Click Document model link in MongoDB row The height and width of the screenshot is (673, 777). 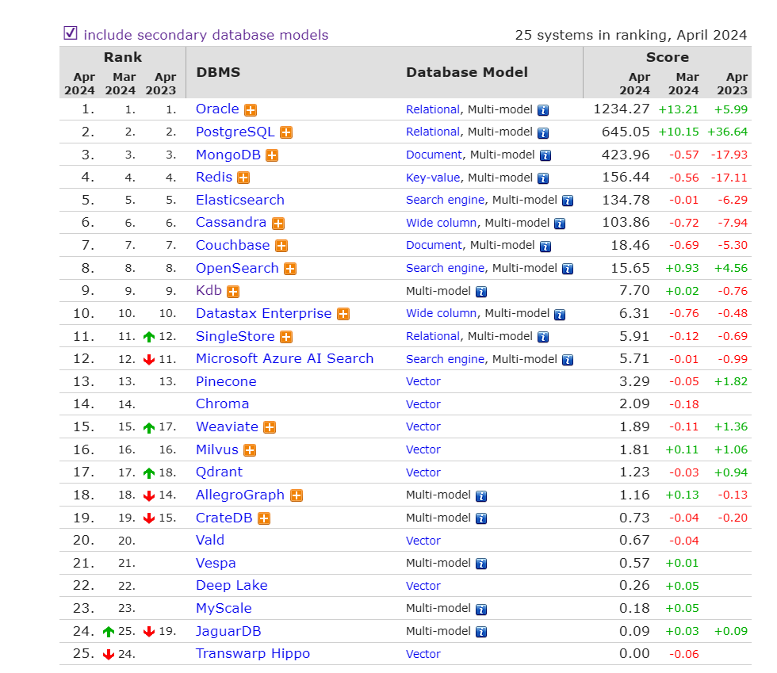434,155
